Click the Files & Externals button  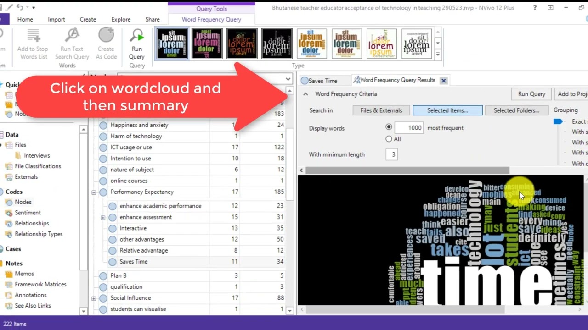381,110
